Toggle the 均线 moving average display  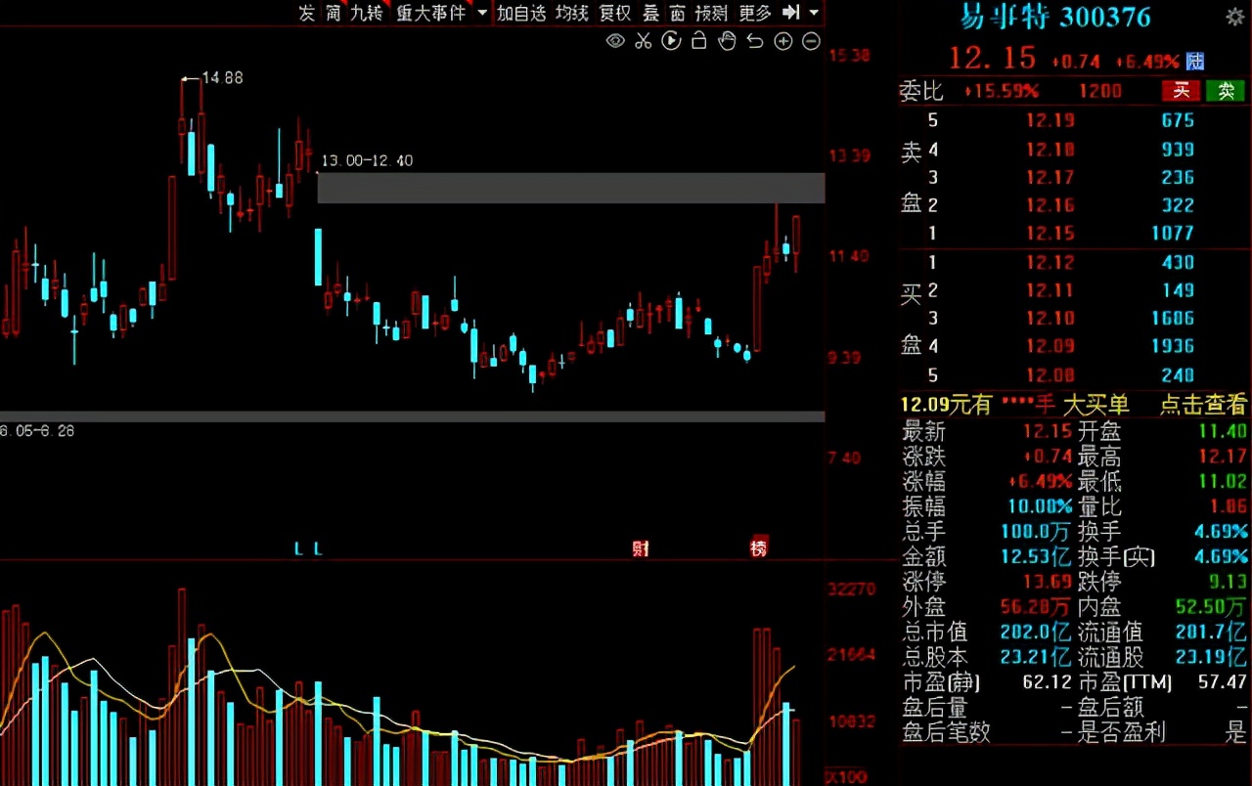(x=570, y=13)
